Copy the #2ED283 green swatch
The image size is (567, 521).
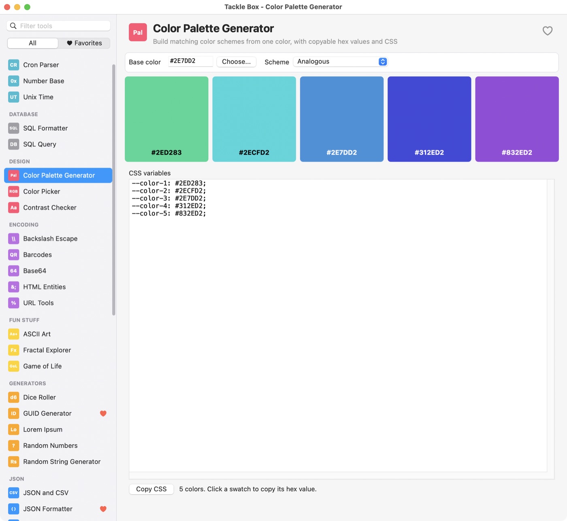point(166,119)
